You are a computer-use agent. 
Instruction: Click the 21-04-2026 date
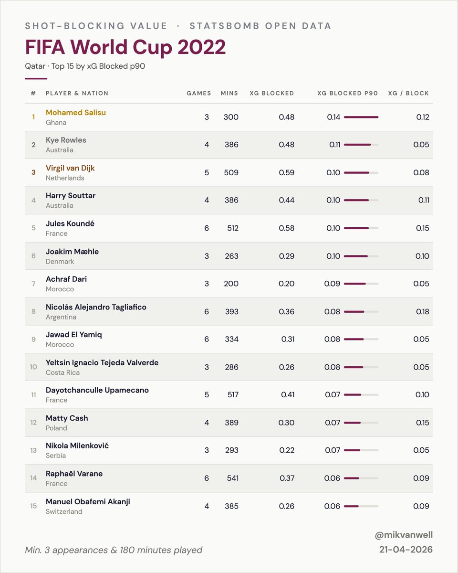(x=406, y=550)
